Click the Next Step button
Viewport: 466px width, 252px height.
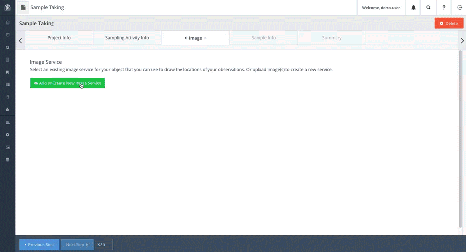pyautogui.click(x=78, y=245)
